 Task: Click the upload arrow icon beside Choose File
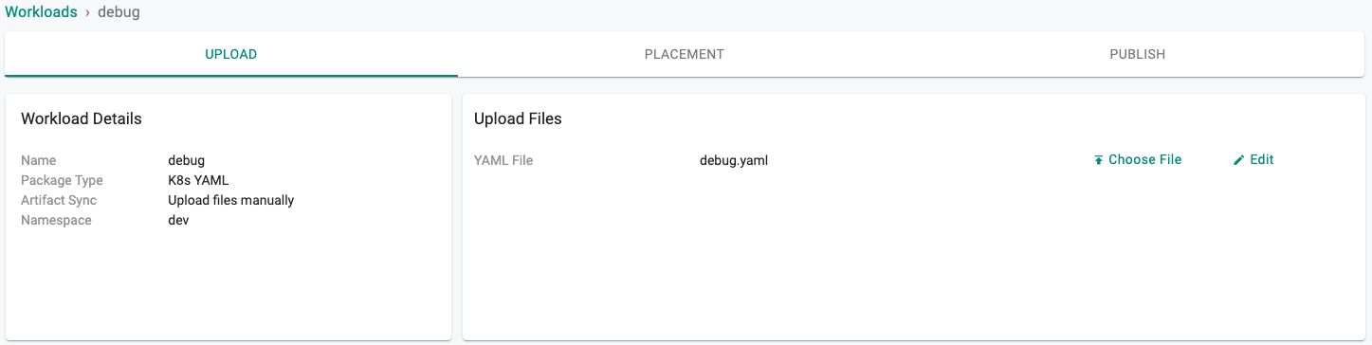1099,160
